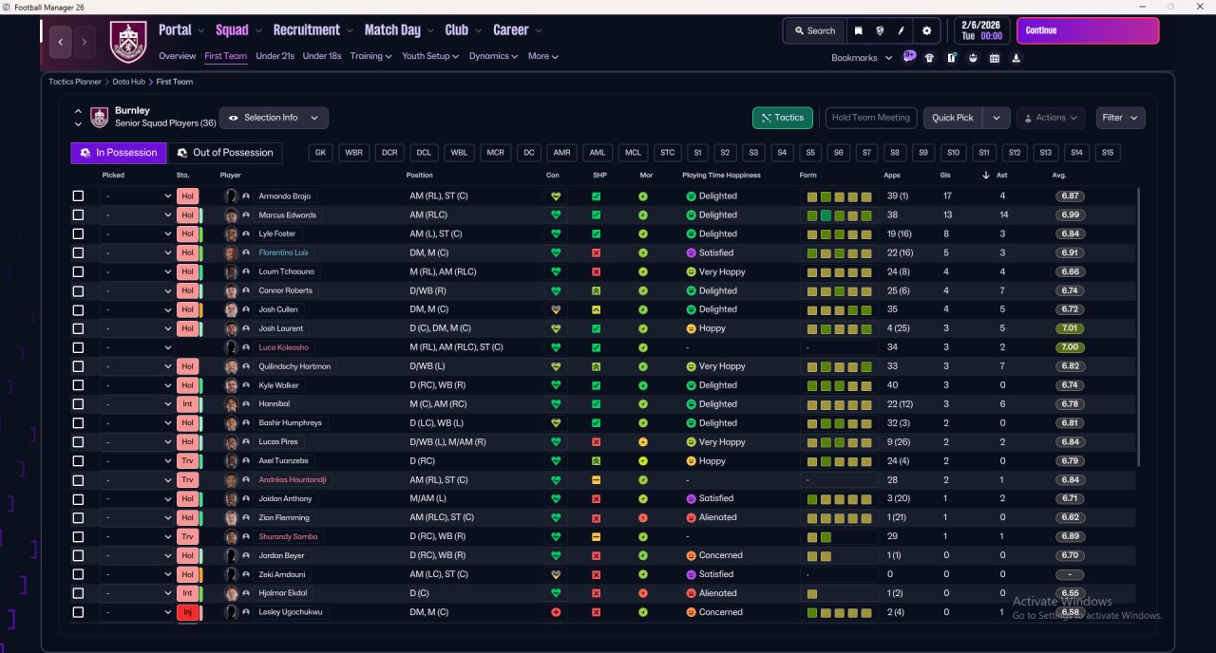Select the STC position button
The image size is (1216, 653).
pos(668,153)
